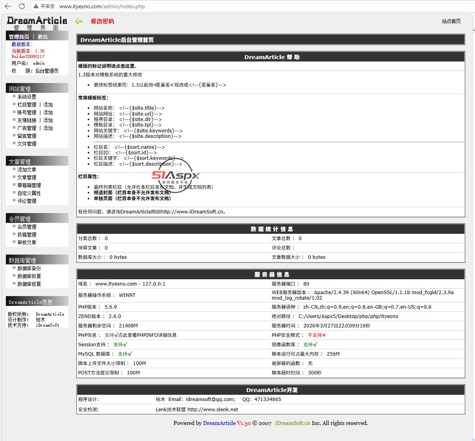Screen dimensions: 475x441
Task: Click the 网站管理 section header
Action: pyautogui.click(x=37, y=89)
